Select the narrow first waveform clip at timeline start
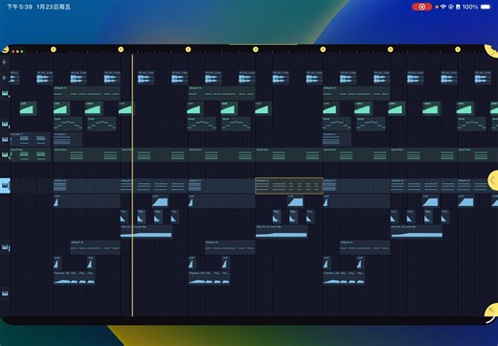The height and width of the screenshot is (346, 498). click(14, 78)
